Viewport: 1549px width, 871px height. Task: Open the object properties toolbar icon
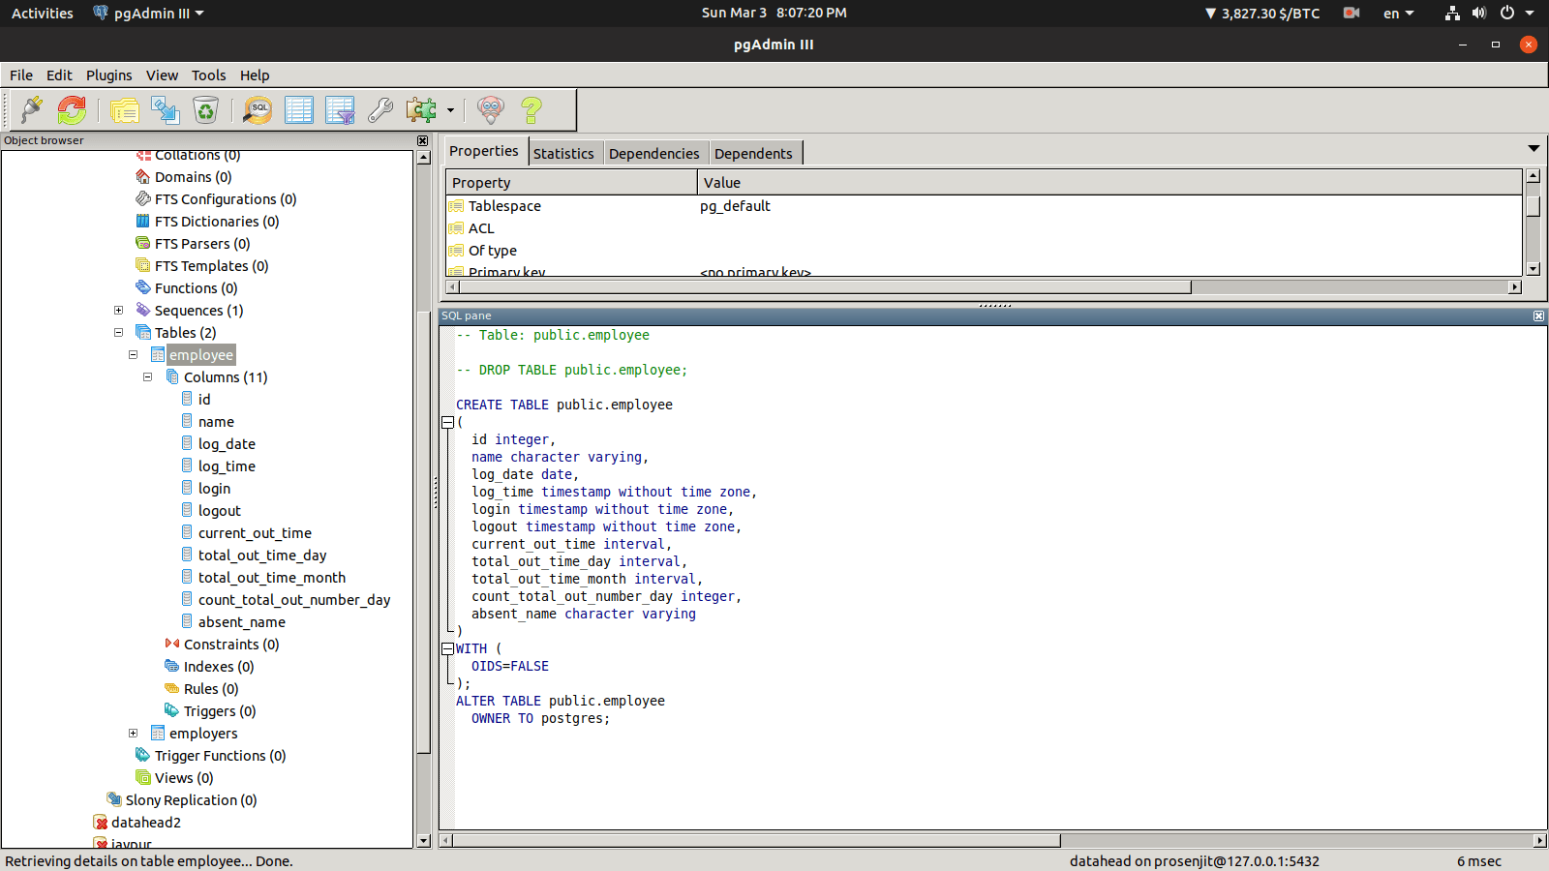[x=124, y=110]
